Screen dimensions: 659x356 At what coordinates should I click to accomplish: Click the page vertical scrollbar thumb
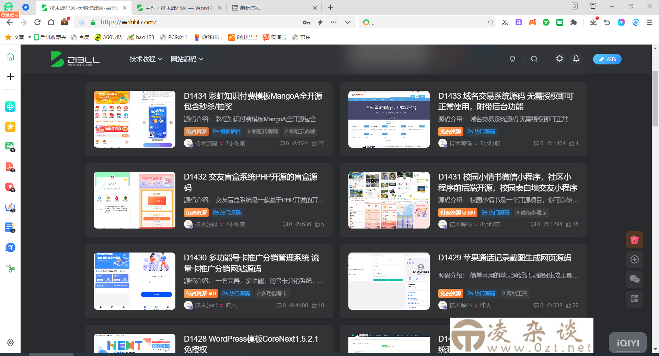click(655, 99)
